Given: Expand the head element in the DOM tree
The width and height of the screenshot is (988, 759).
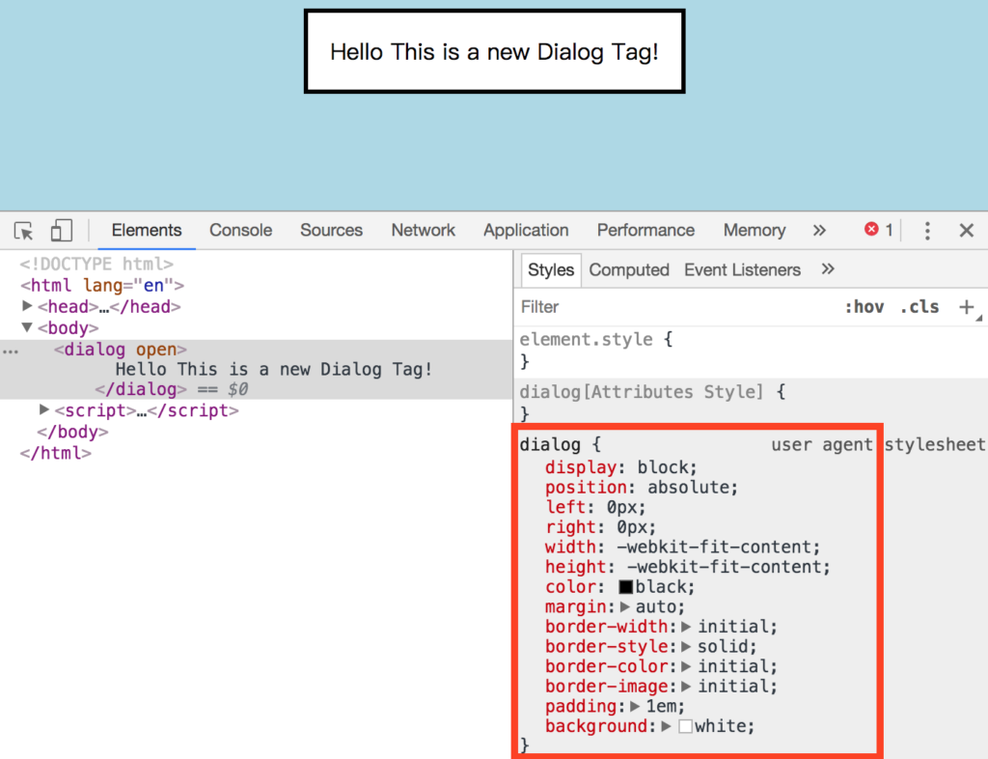Looking at the screenshot, I should pyautogui.click(x=27, y=306).
